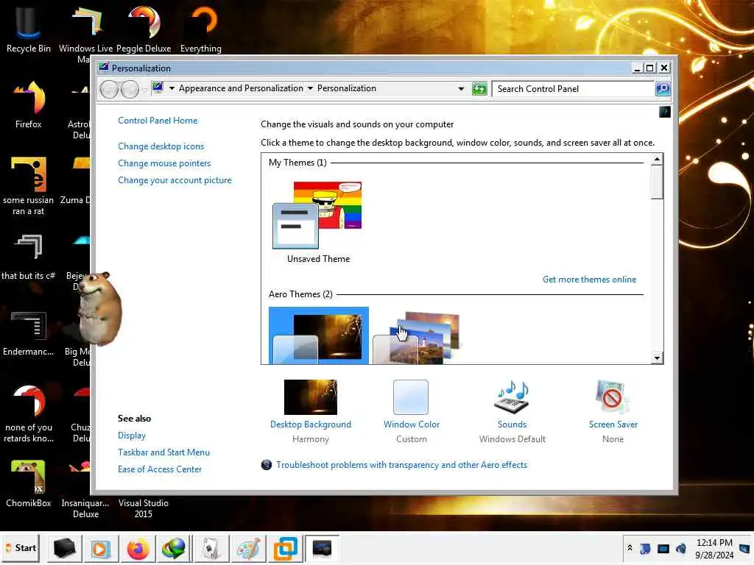This screenshot has height=565, width=754.
Task: Open Change mouse pointers link
Action: [164, 163]
